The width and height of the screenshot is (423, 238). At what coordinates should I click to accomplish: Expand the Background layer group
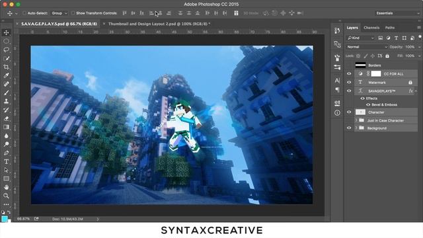356,128
